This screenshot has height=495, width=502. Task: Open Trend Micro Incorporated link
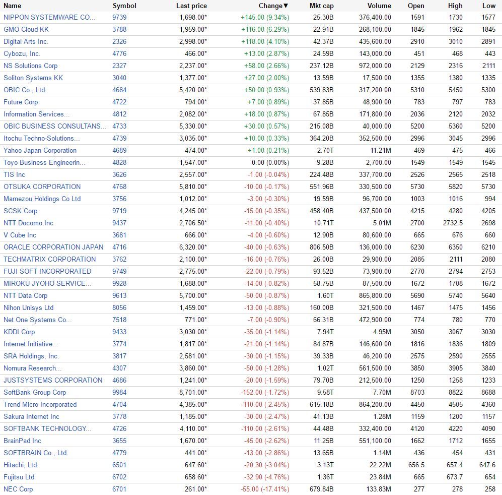pyautogui.click(x=40, y=405)
